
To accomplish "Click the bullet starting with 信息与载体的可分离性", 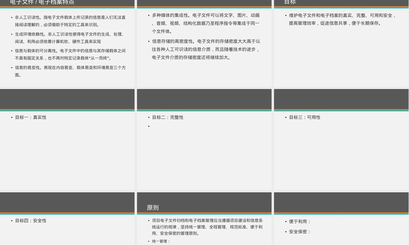I will tap(70, 54).
